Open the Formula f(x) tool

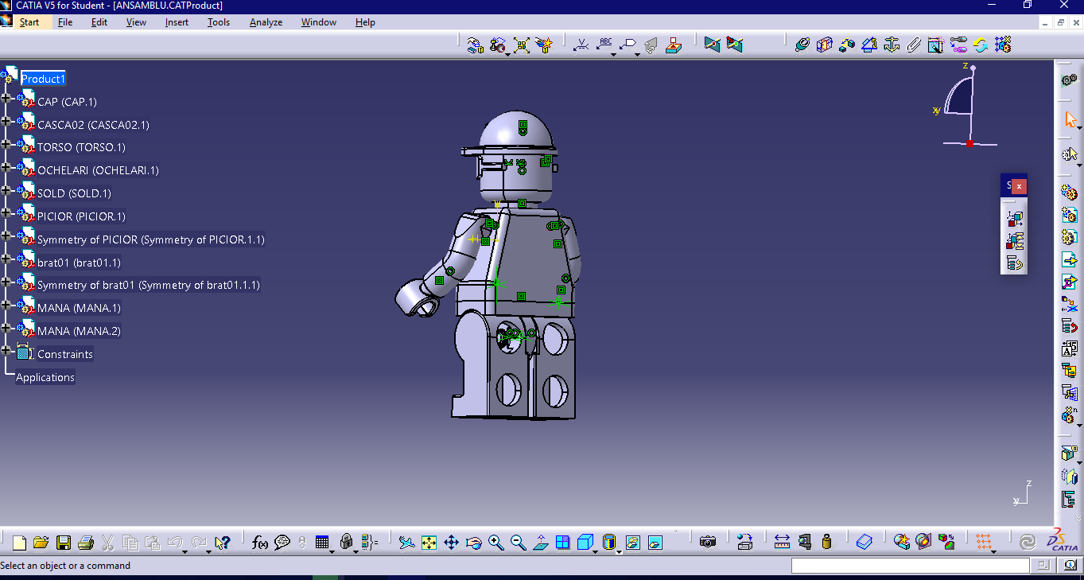point(259,543)
